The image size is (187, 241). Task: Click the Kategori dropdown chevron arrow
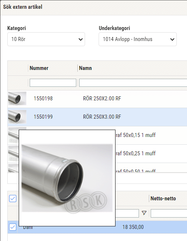[81, 40]
